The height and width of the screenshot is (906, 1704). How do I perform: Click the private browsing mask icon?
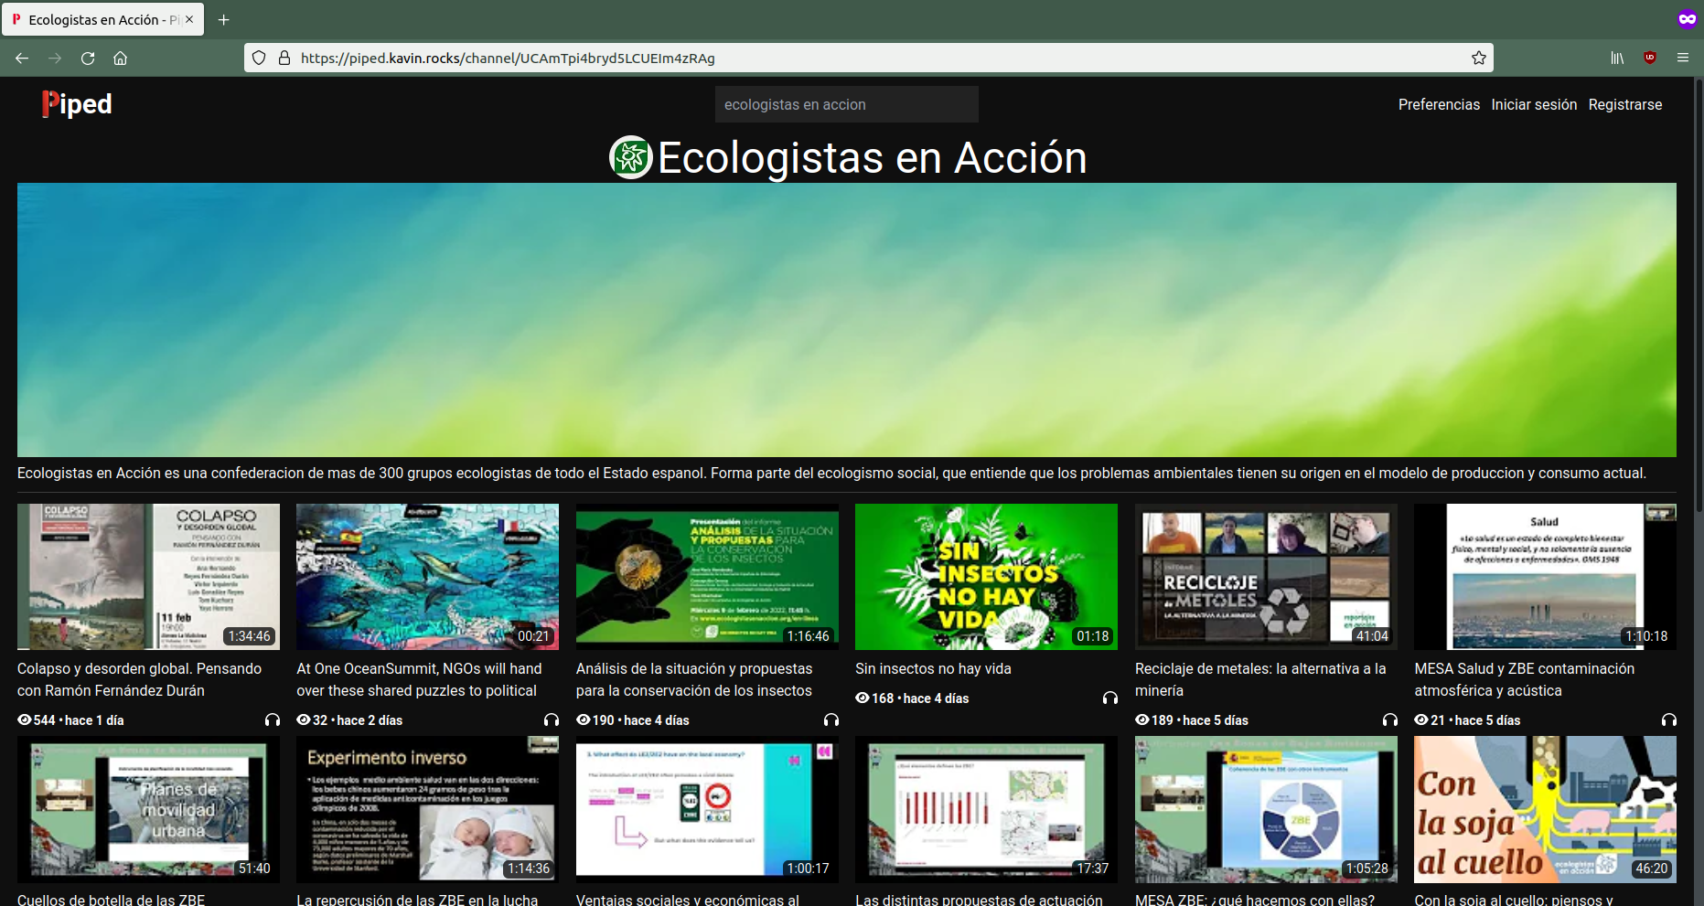[1687, 19]
